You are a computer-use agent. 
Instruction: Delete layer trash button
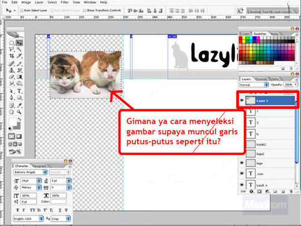click(x=291, y=191)
